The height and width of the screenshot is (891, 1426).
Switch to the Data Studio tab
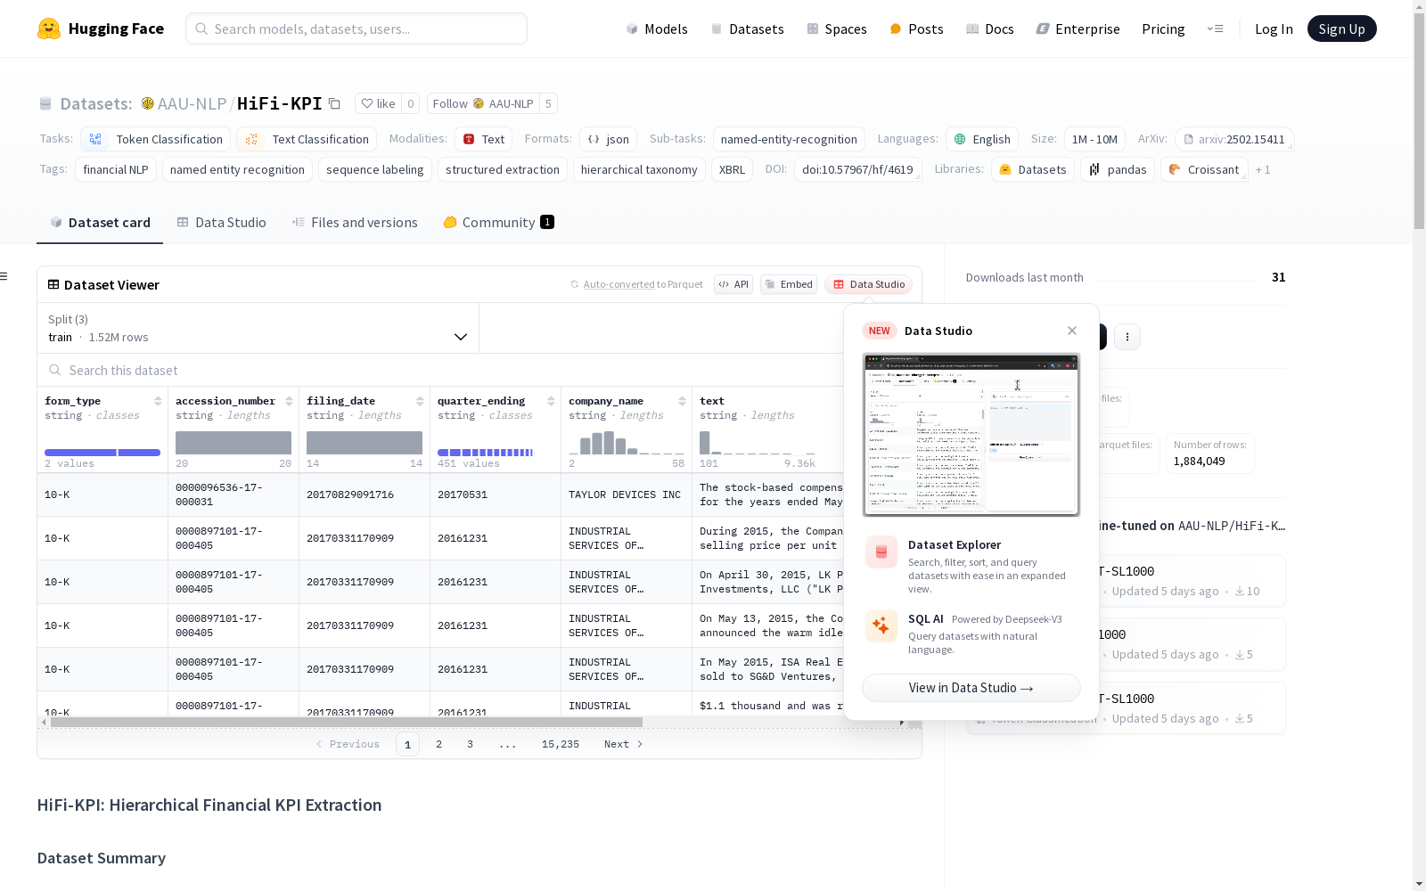pyautogui.click(x=222, y=223)
